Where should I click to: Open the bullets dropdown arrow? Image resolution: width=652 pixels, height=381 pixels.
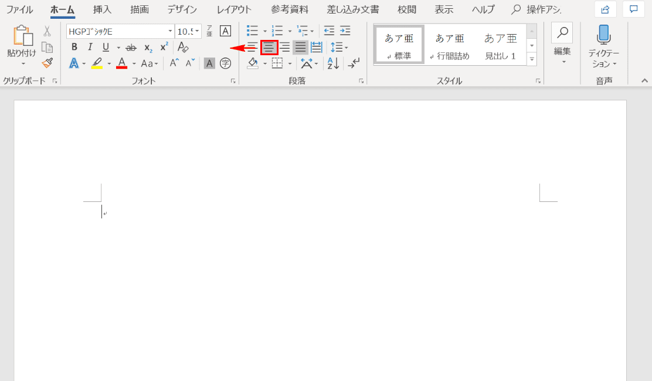coord(265,31)
